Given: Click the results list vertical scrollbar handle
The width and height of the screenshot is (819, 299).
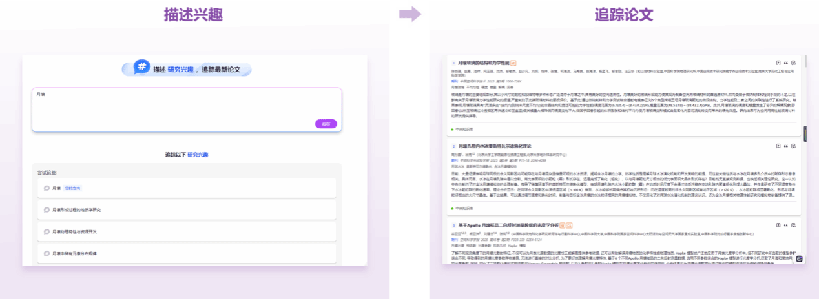Looking at the screenshot, I should tap(805, 133).
